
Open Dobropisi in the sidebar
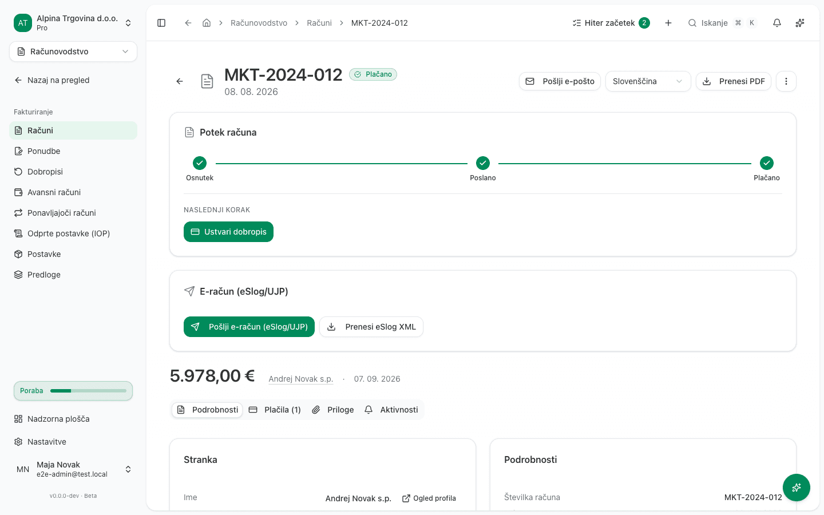(x=73, y=172)
